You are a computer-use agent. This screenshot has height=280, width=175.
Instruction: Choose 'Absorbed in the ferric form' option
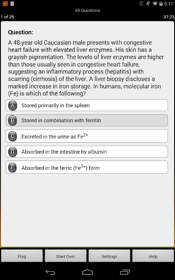(87, 167)
